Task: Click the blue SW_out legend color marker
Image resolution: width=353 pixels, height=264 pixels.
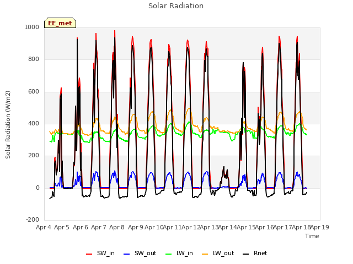Action: (x=127, y=254)
